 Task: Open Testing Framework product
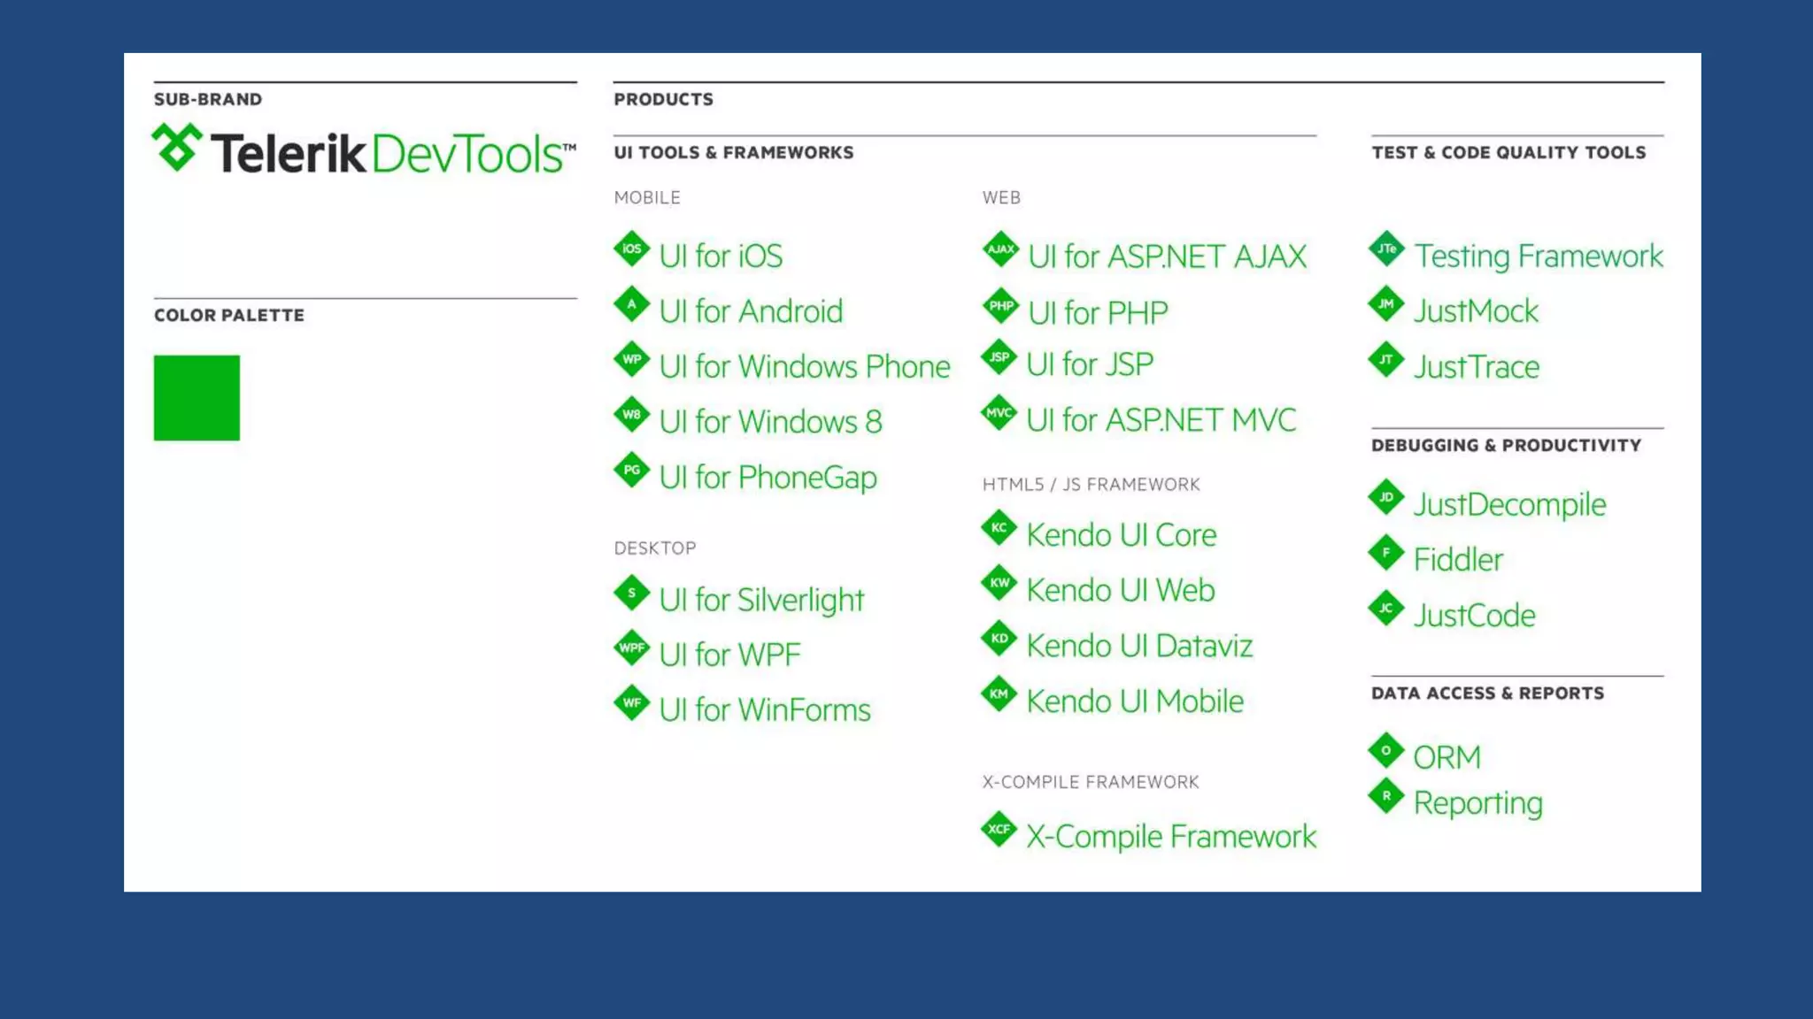click(x=1539, y=257)
